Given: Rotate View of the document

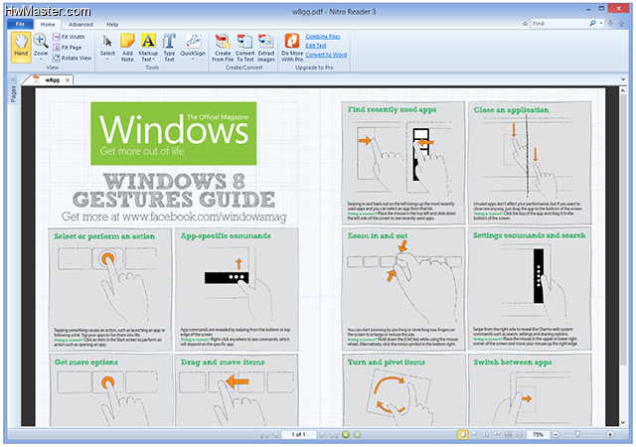Looking at the screenshot, I should [x=73, y=58].
